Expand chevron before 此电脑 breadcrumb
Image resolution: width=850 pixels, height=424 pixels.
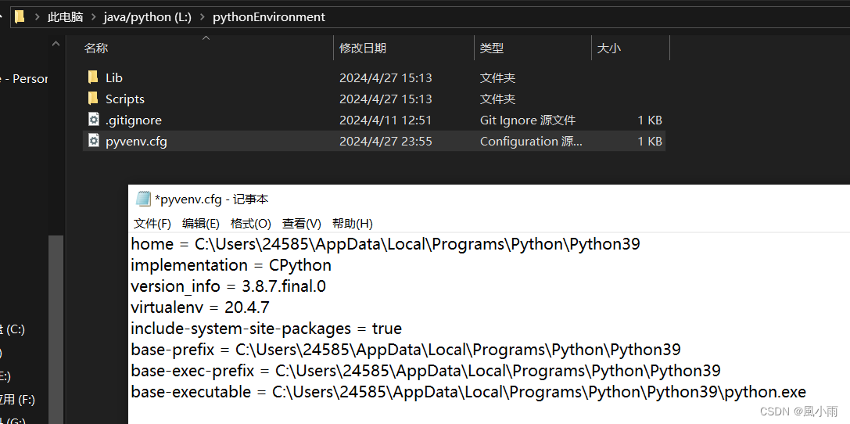coord(37,17)
